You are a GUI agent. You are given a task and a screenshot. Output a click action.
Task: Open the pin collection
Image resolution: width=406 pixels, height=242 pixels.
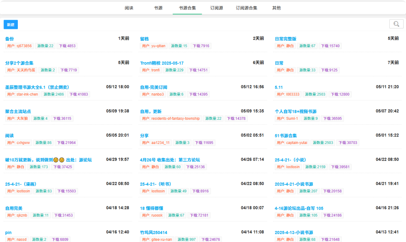(8, 233)
